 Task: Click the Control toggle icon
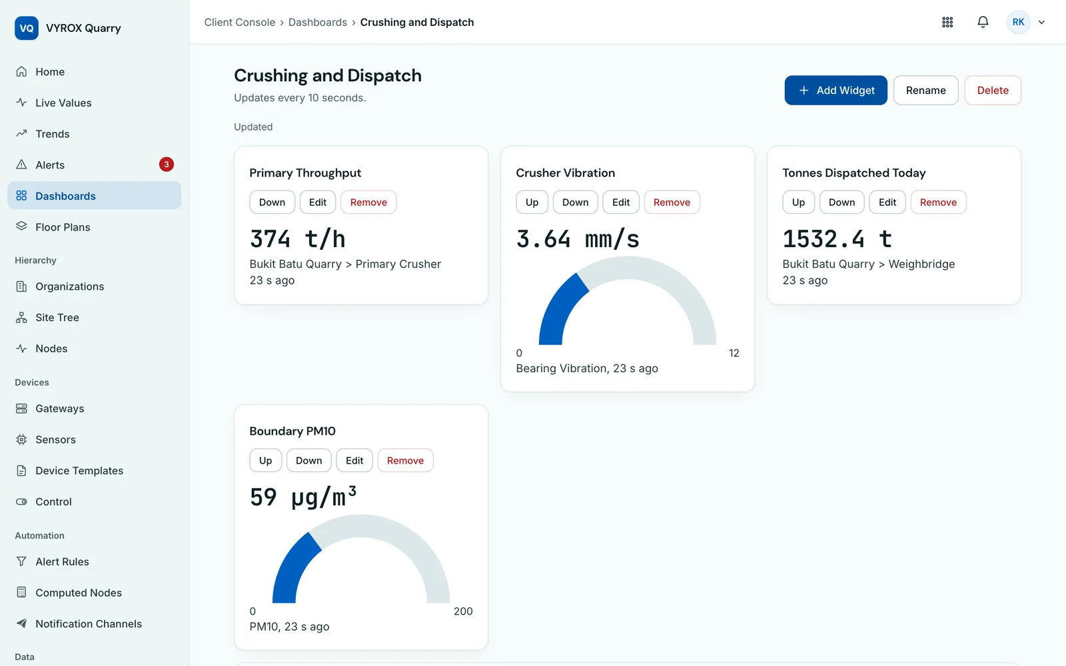point(21,501)
